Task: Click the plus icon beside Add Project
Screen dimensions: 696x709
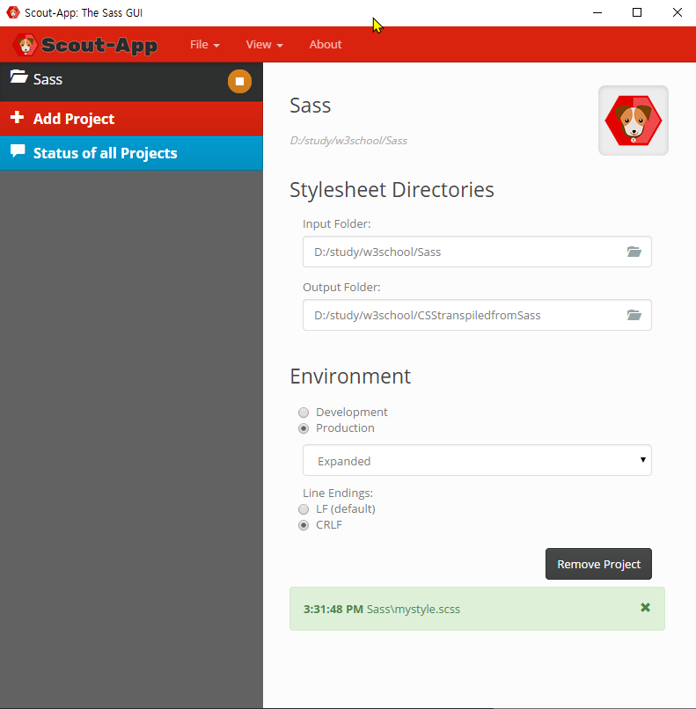Action: point(17,118)
